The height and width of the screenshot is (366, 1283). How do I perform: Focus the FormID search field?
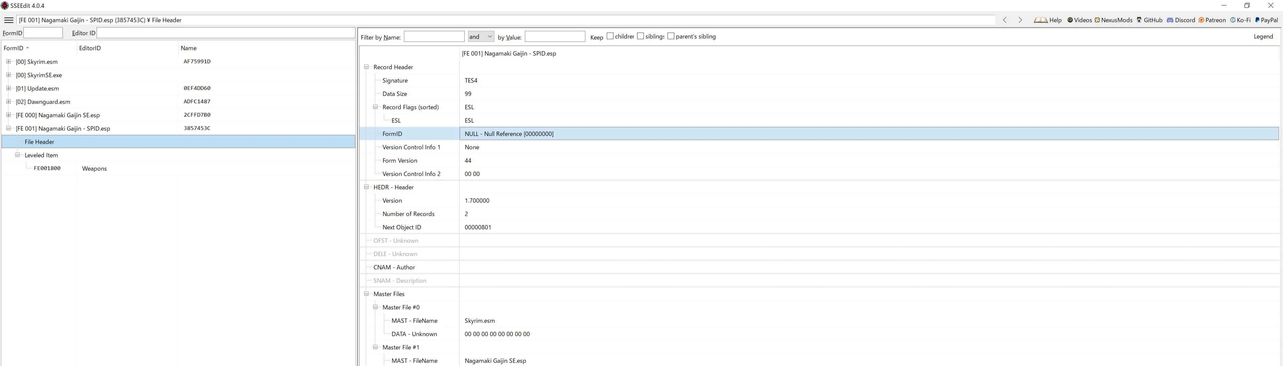[x=43, y=33]
